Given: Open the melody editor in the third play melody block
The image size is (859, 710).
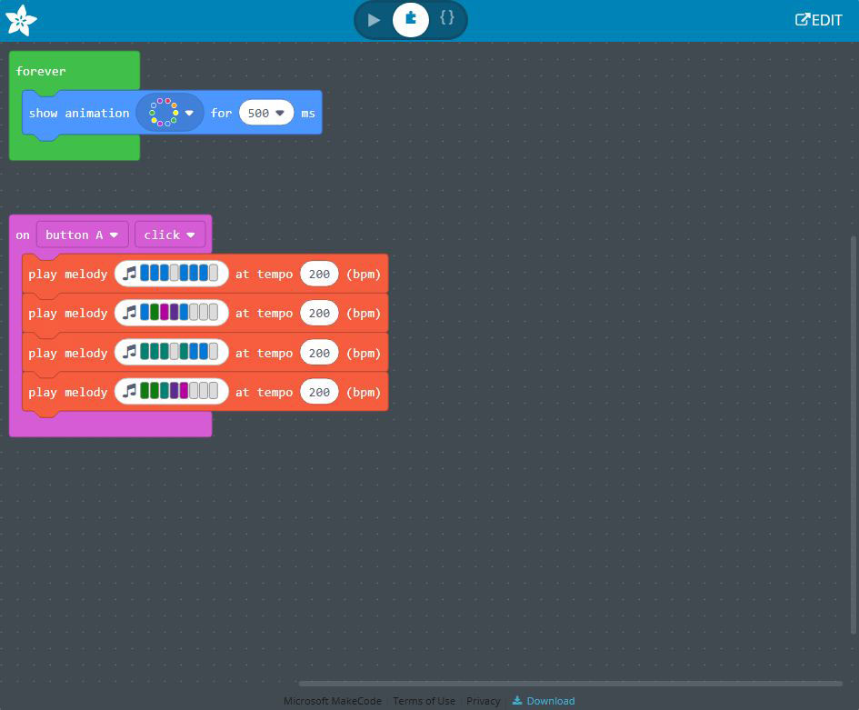Looking at the screenshot, I should 171,352.
